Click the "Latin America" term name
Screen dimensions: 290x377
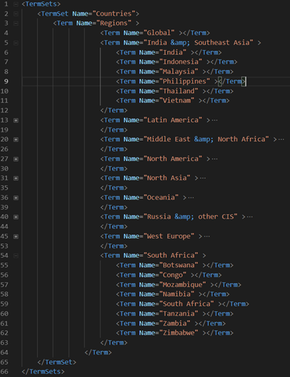(172, 120)
